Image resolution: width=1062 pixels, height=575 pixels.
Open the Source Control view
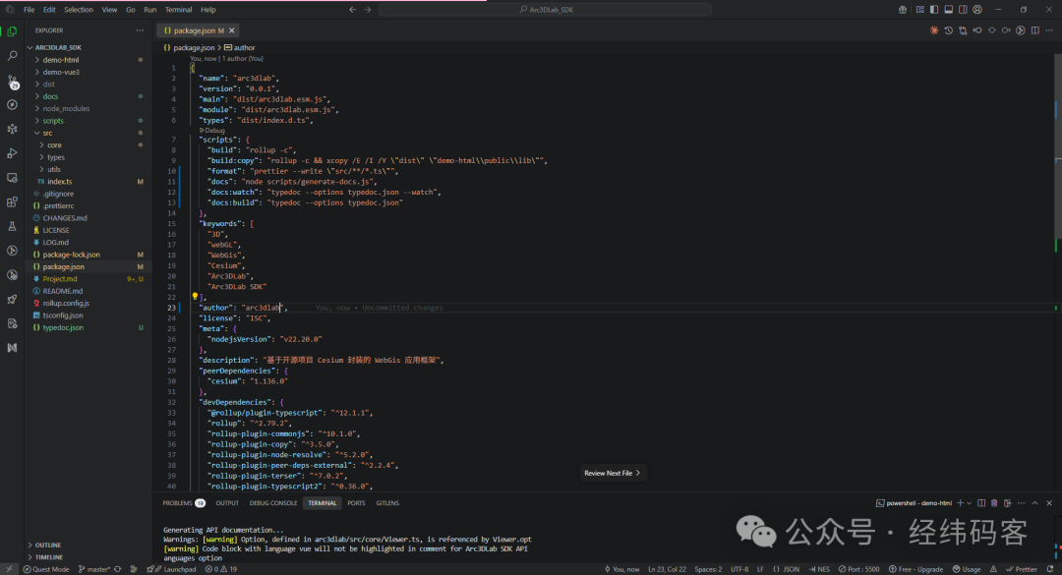12,82
